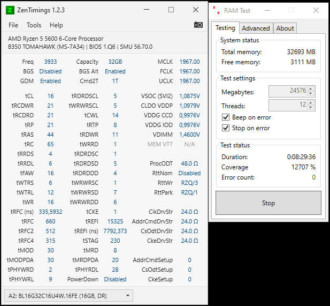Click the Capacity value 32GB
This screenshot has width=330, height=306.
click(115, 62)
